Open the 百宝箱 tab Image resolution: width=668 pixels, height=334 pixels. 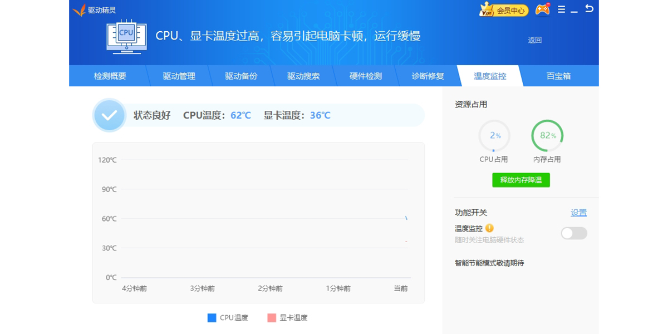[558, 76]
